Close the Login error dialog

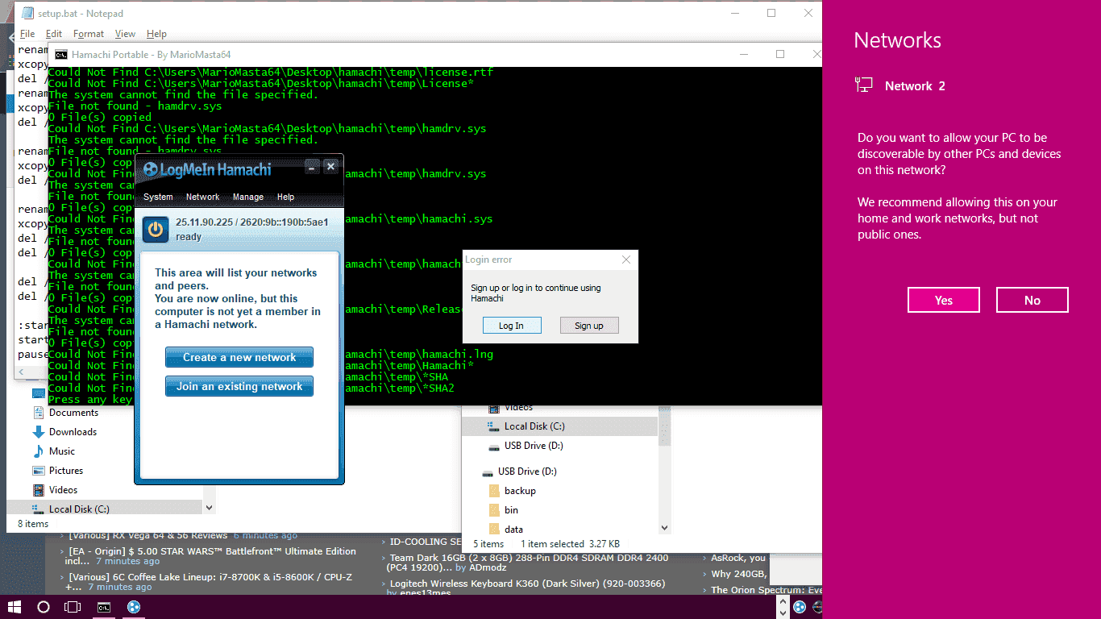(x=626, y=260)
